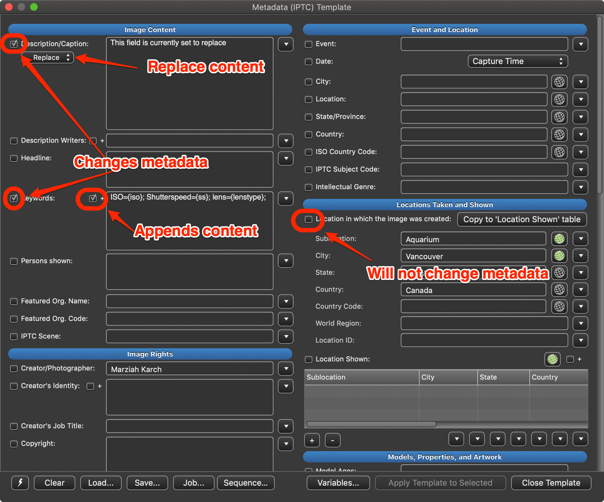Toggle Creator/Photographer checkbox
The height and width of the screenshot is (502, 604).
point(14,369)
